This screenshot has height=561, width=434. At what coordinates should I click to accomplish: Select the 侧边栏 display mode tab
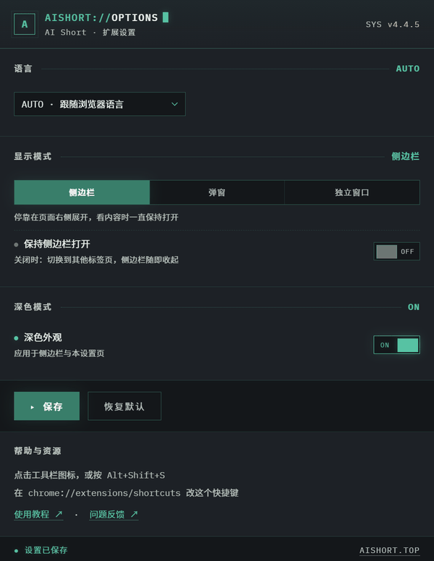point(82,192)
